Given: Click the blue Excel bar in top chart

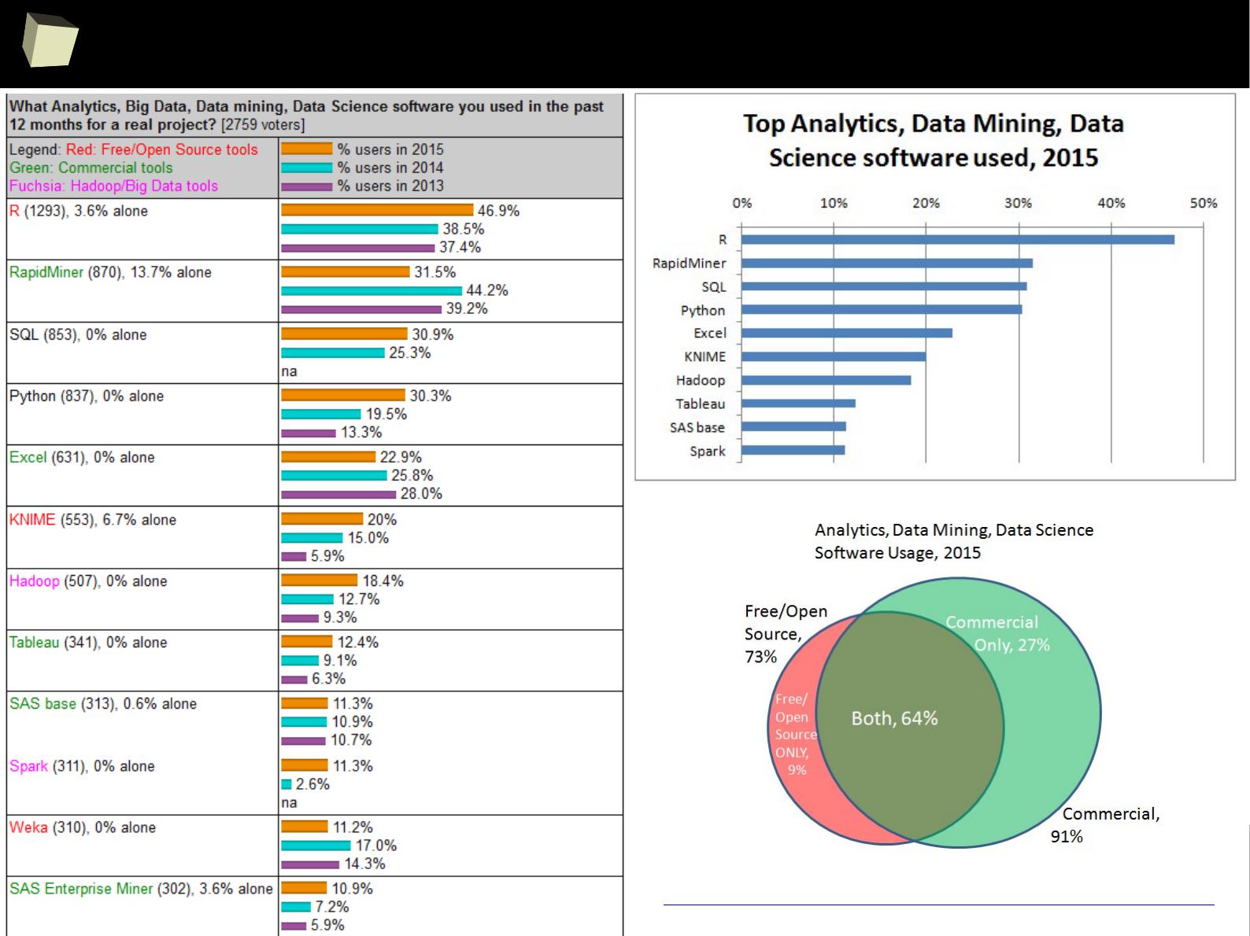Looking at the screenshot, I should coord(847,333).
